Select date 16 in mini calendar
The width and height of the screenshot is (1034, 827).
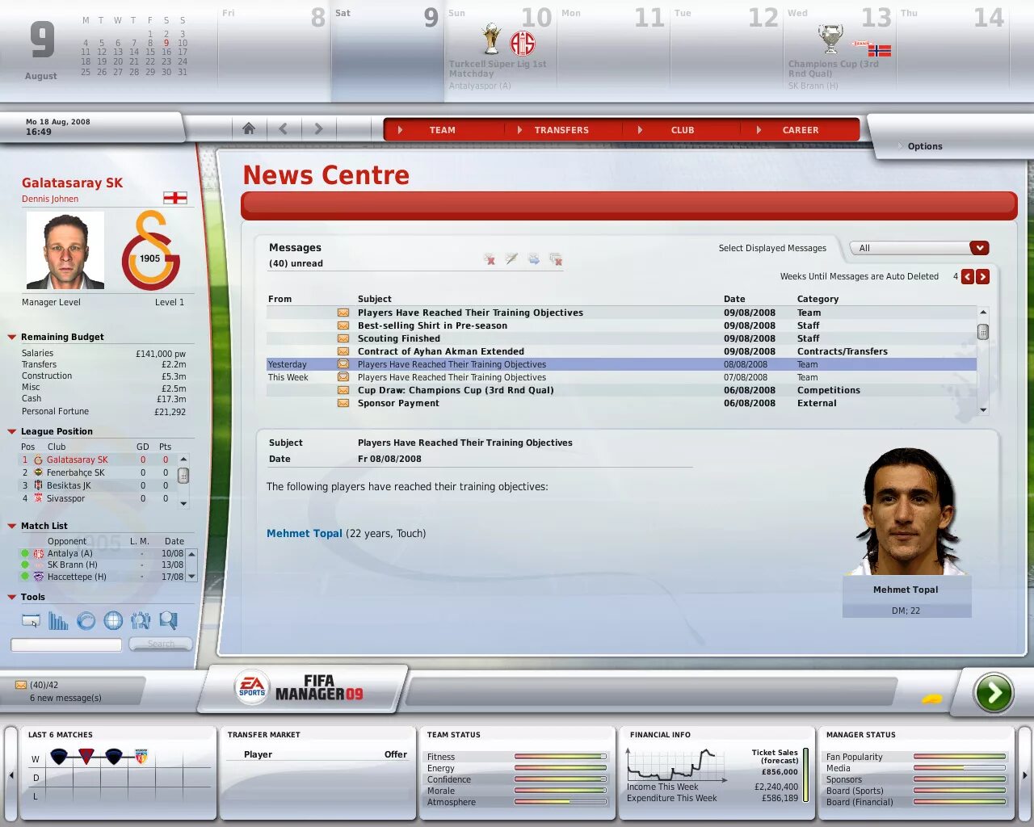pos(166,52)
